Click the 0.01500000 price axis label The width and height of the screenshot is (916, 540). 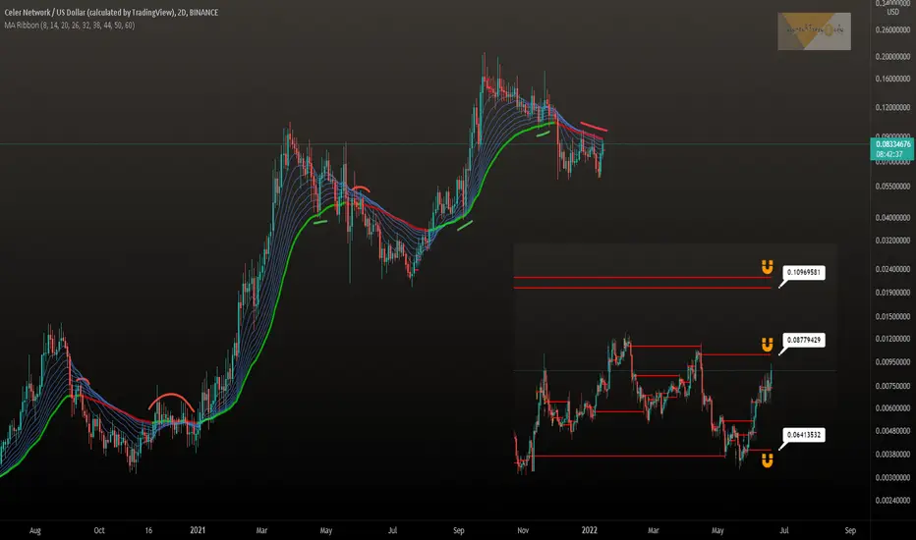(x=892, y=316)
